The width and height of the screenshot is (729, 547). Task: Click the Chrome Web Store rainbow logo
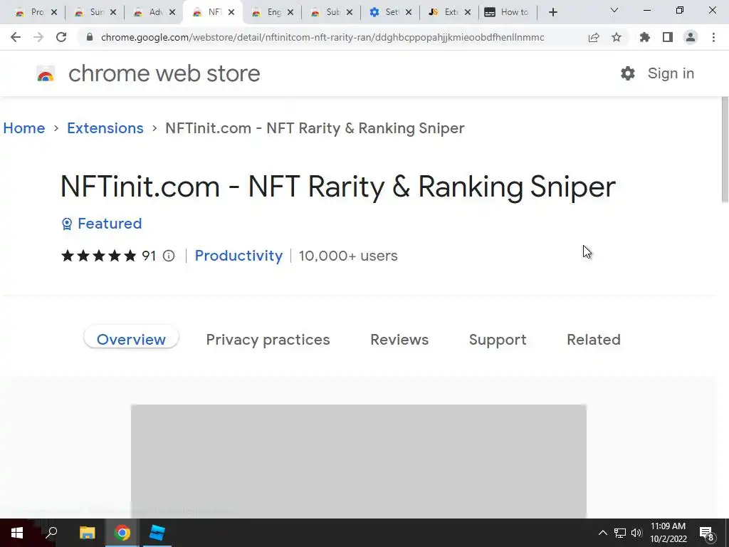46,73
